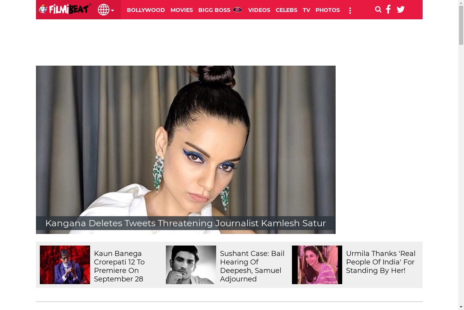Open the Kaun Banega Crorepati 12 thumbnail
The width and height of the screenshot is (464, 310).
point(65,265)
